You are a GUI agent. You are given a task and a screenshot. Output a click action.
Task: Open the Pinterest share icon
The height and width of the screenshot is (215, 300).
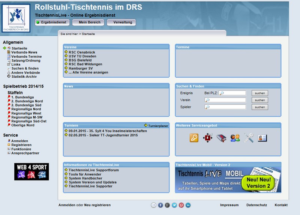pos(181,205)
